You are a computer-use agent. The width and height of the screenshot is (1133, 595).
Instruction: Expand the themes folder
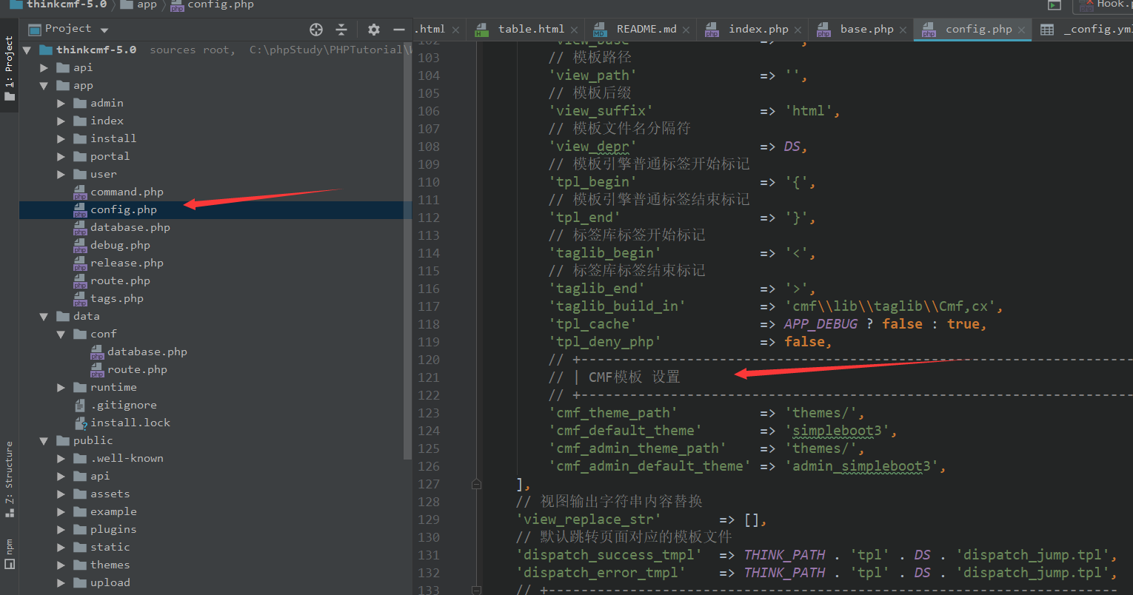61,565
